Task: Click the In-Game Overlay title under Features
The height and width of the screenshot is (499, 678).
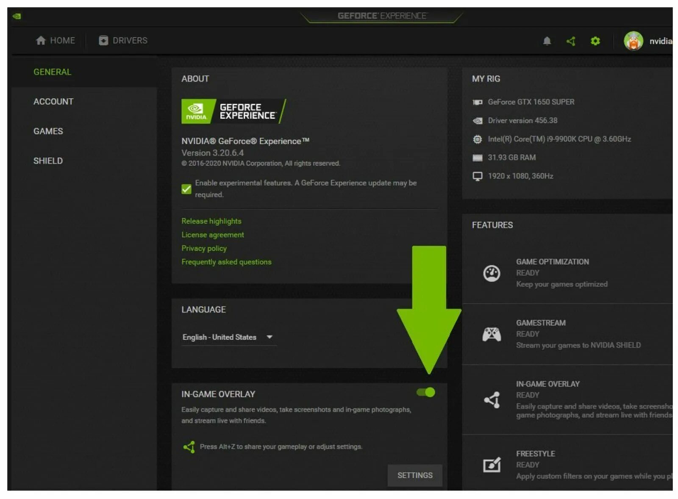Action: [x=547, y=384]
